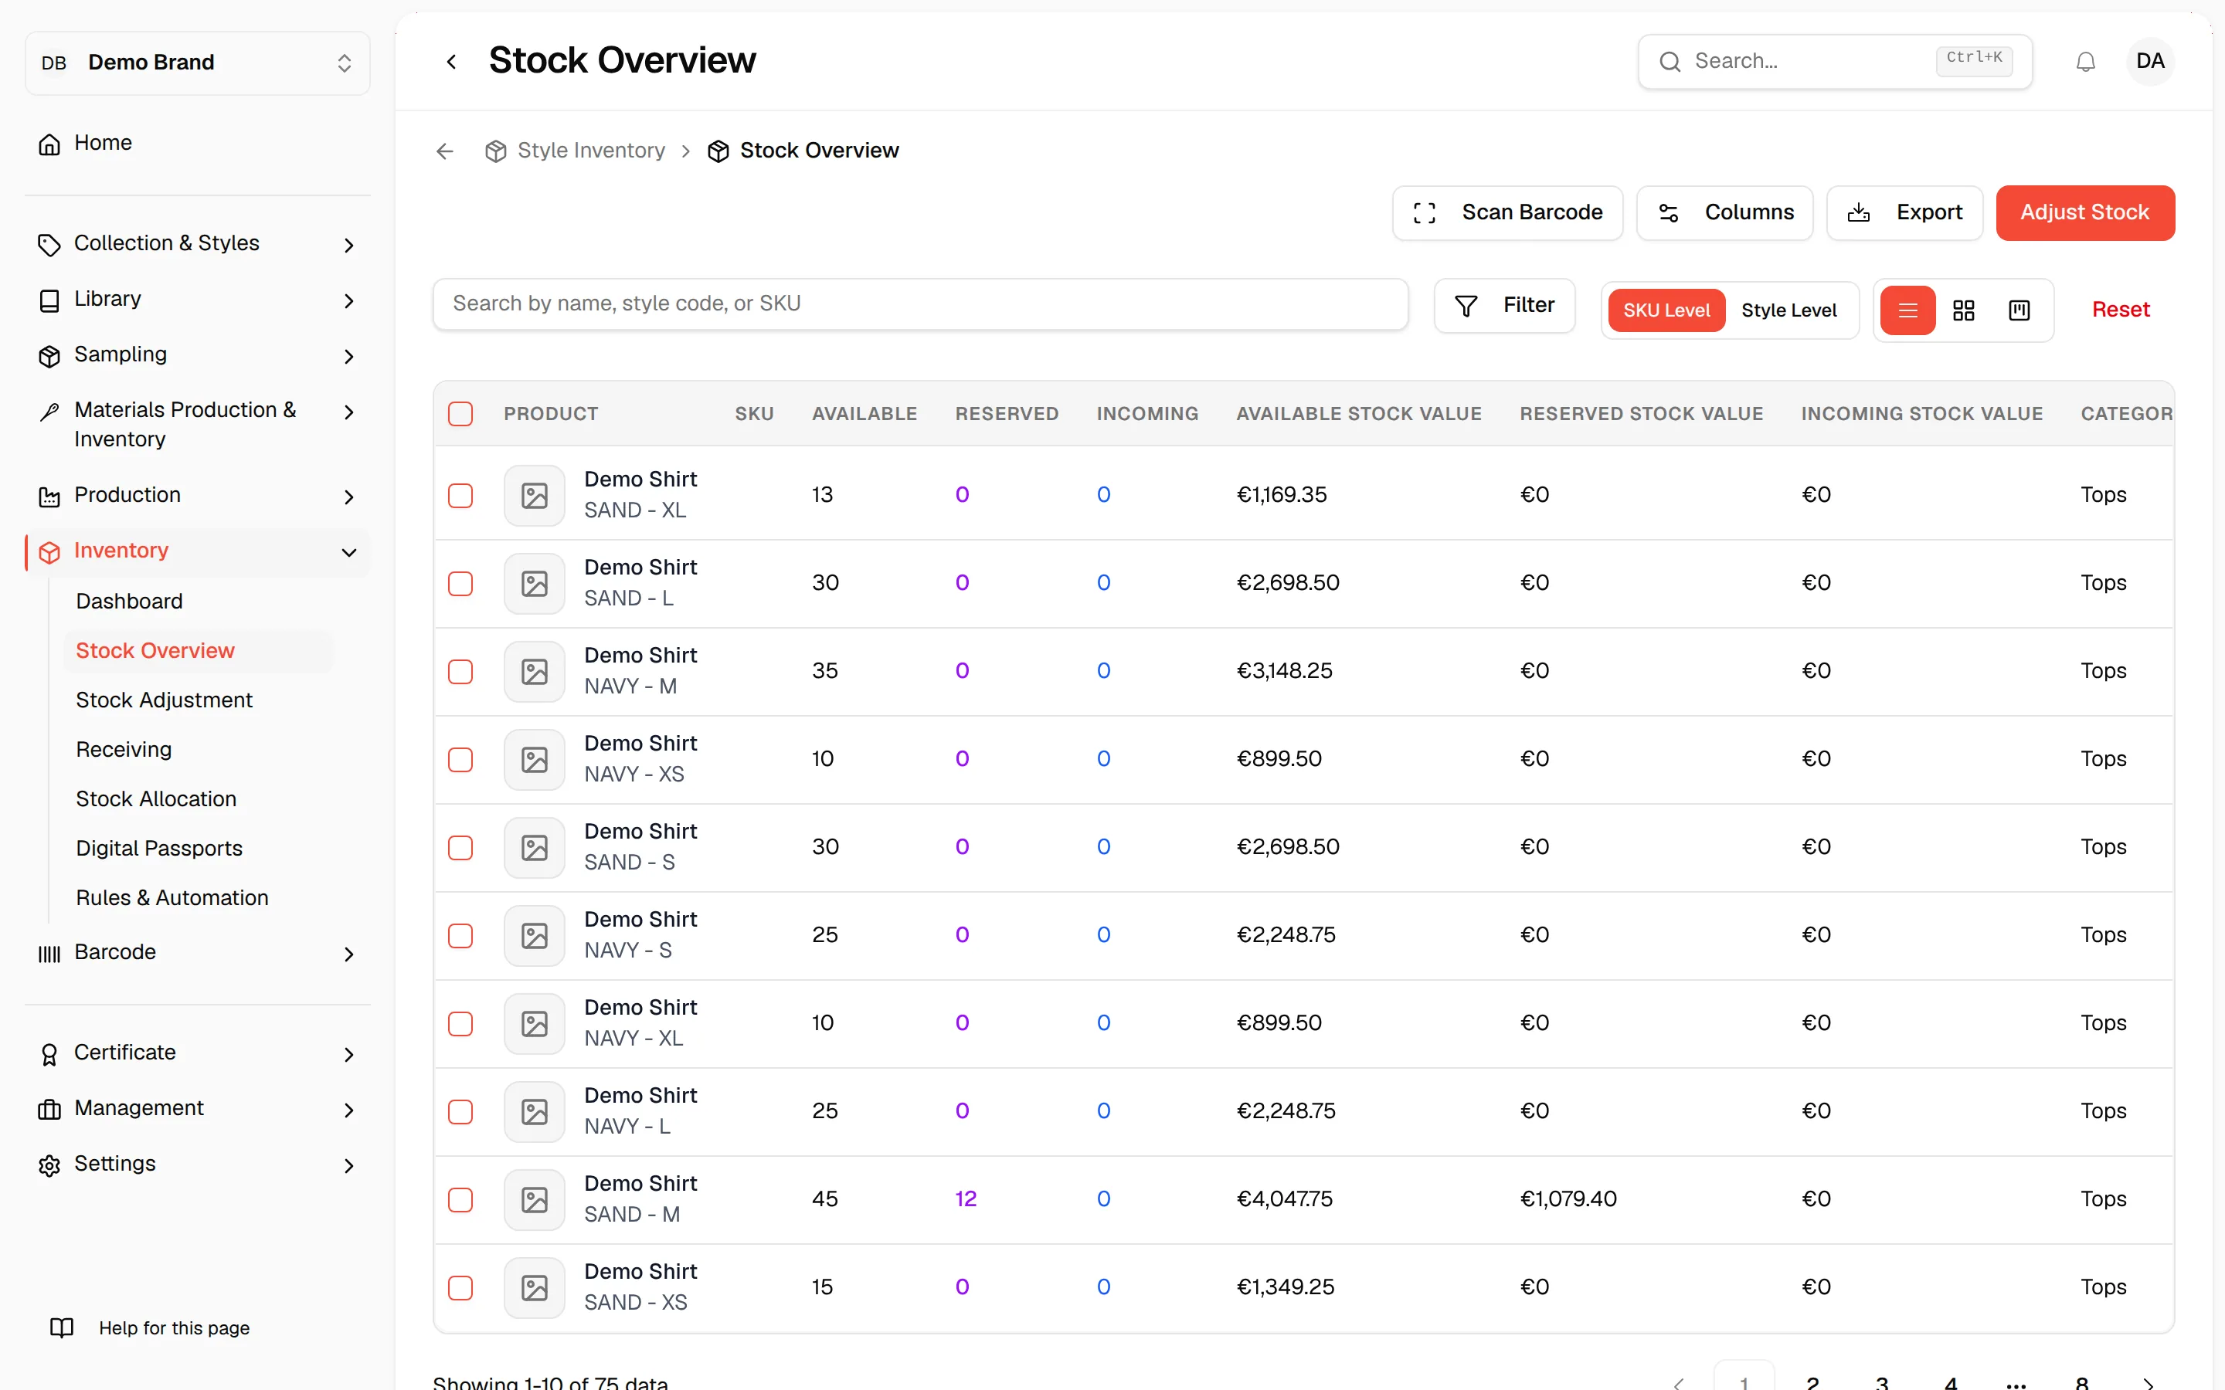Open image thumbnail for NAVY - M shirt
This screenshot has width=2225, height=1390.
[534, 672]
